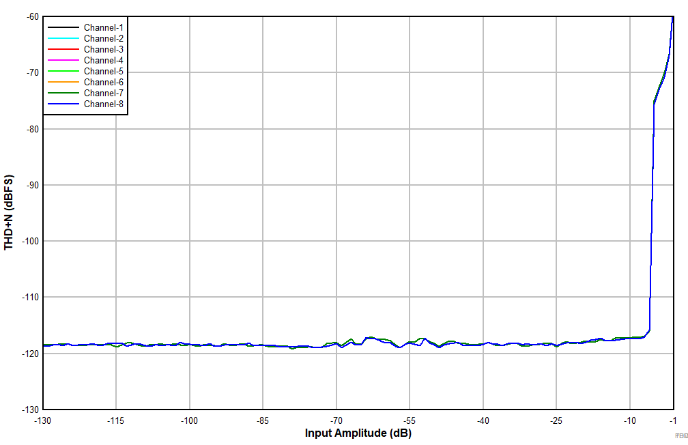This screenshot has height=445, width=688.
Task: Click the red Channel-3 legend line
Action: [x=66, y=49]
